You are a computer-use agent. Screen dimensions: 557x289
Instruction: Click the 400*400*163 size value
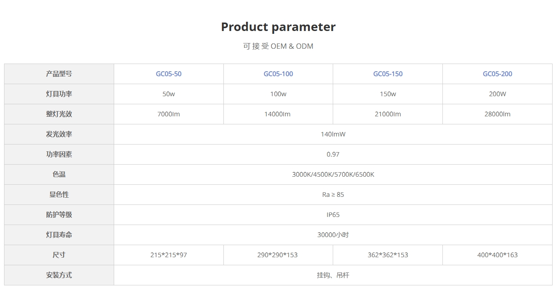tap(497, 255)
